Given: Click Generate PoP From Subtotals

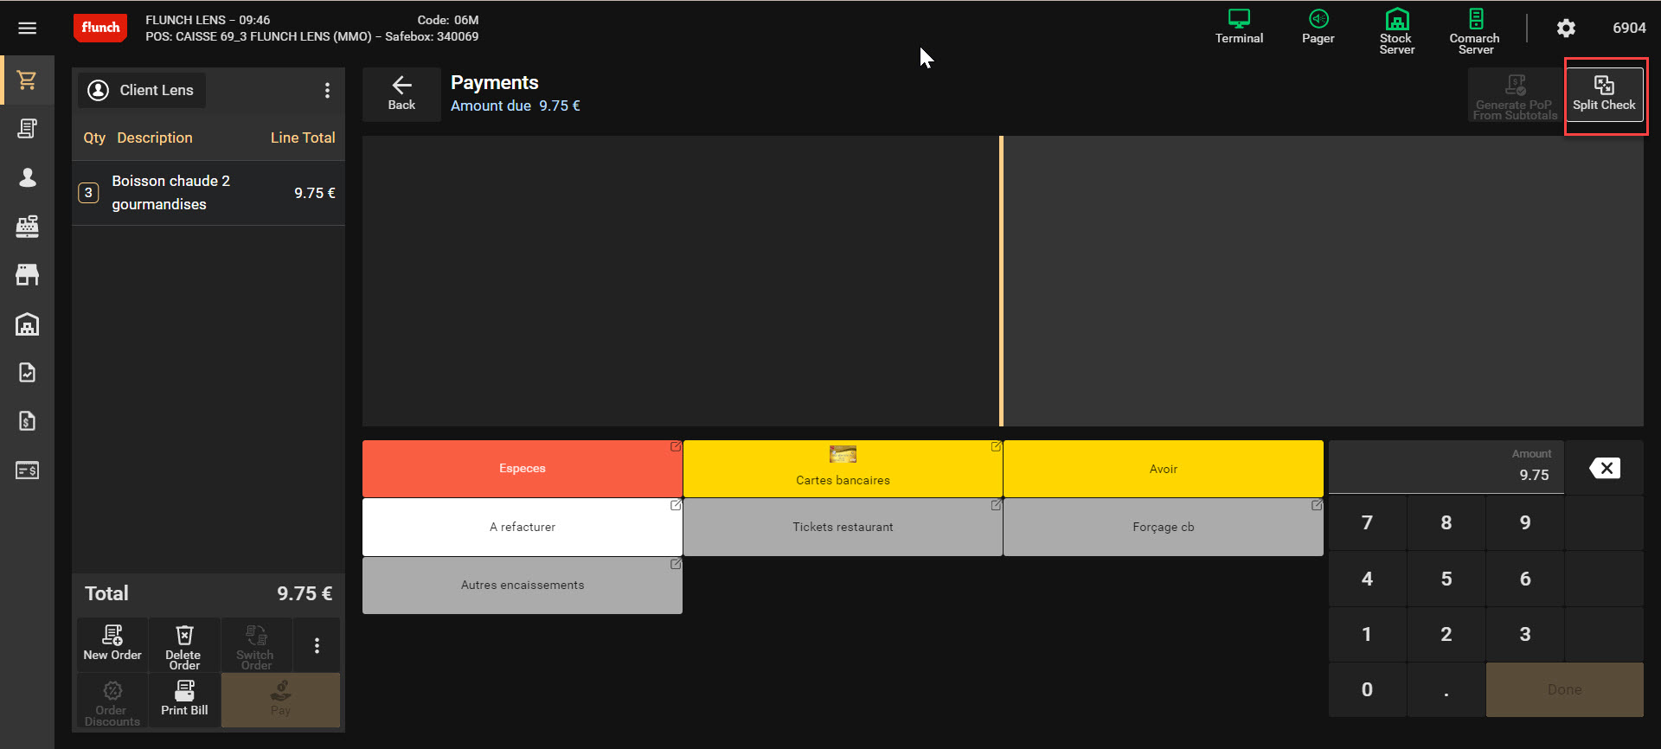Looking at the screenshot, I should pyautogui.click(x=1516, y=95).
